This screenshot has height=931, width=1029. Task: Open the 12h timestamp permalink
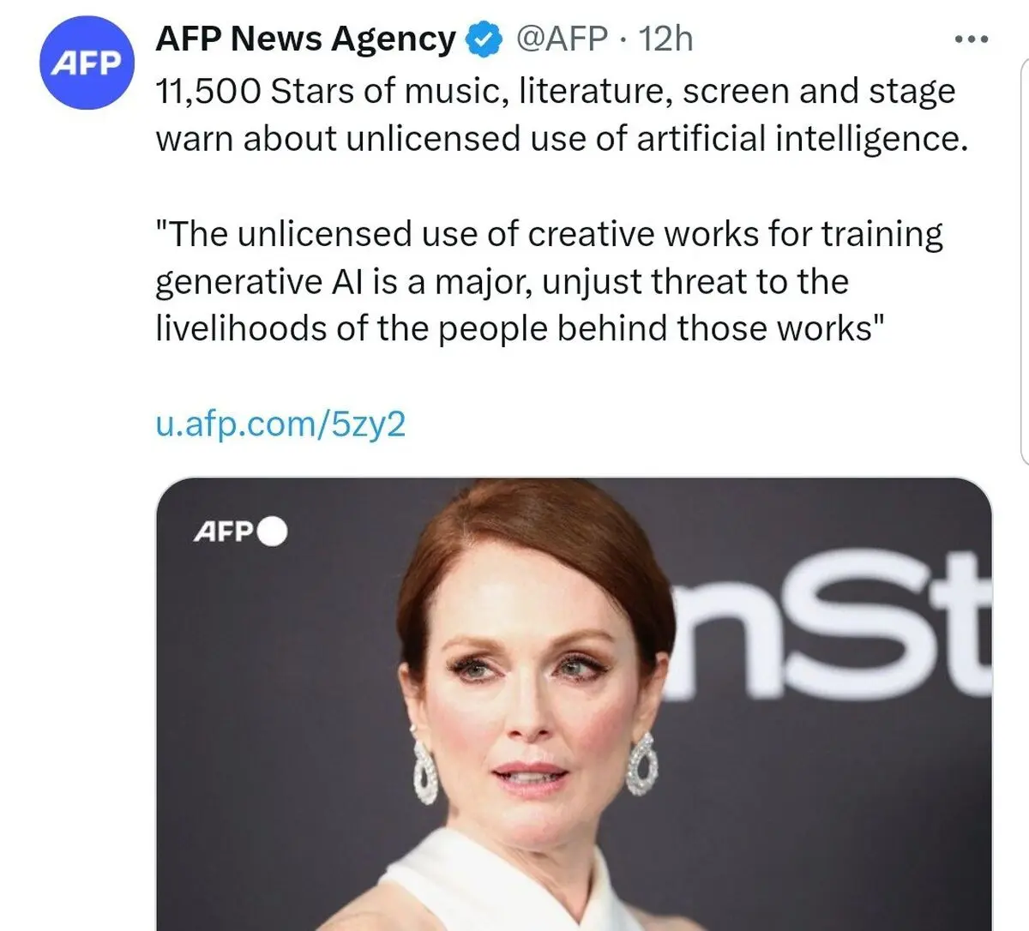(666, 39)
